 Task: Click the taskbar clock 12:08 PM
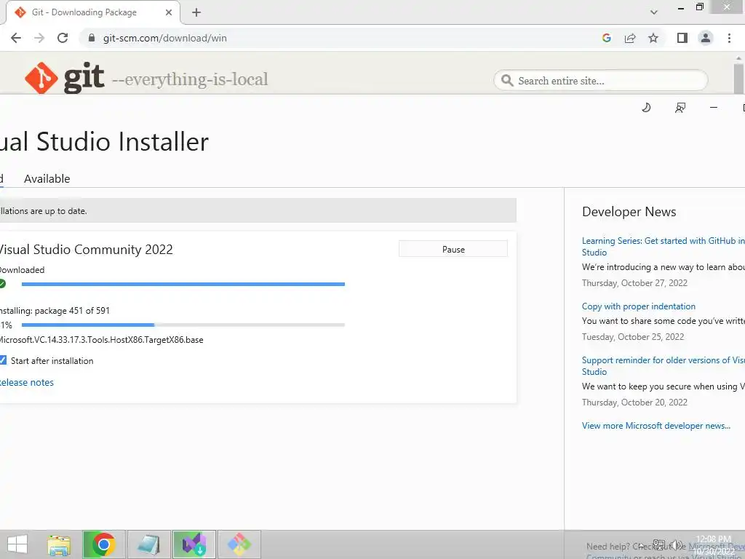[714, 539]
